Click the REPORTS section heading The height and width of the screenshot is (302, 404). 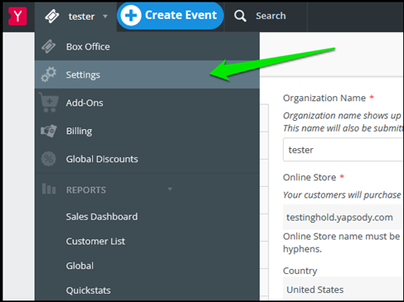click(86, 190)
